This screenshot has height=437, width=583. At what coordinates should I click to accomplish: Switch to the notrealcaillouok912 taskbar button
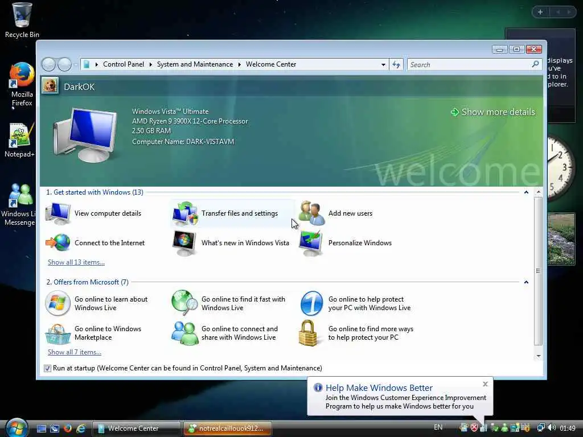pyautogui.click(x=228, y=428)
